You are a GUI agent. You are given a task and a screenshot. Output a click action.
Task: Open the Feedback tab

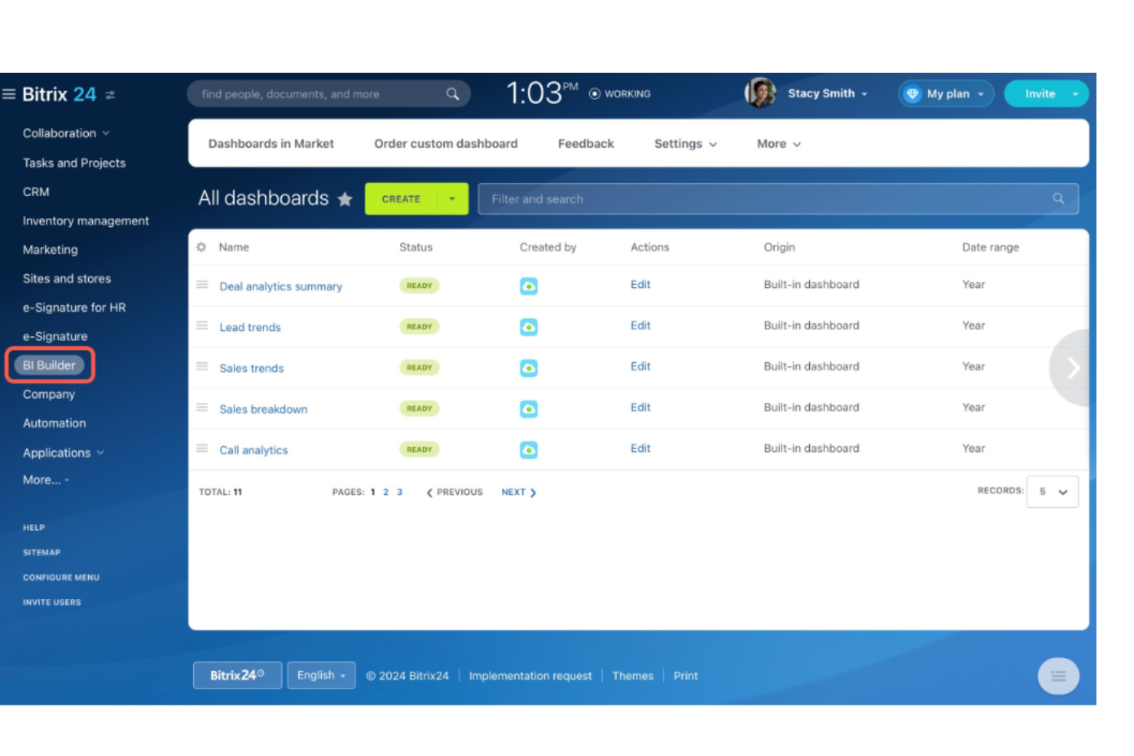tap(586, 144)
